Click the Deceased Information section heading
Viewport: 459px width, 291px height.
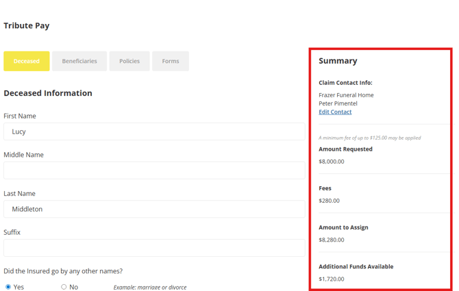pyautogui.click(x=48, y=93)
